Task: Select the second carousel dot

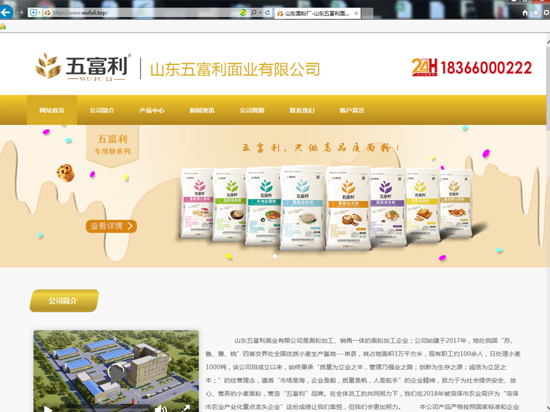Action: pyautogui.click(x=275, y=256)
